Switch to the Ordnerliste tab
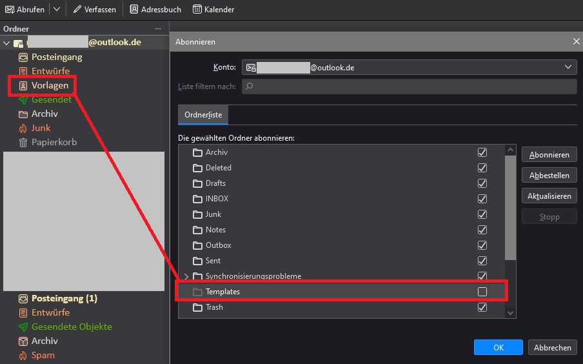Image resolution: width=583 pixels, height=364 pixels. [x=203, y=115]
